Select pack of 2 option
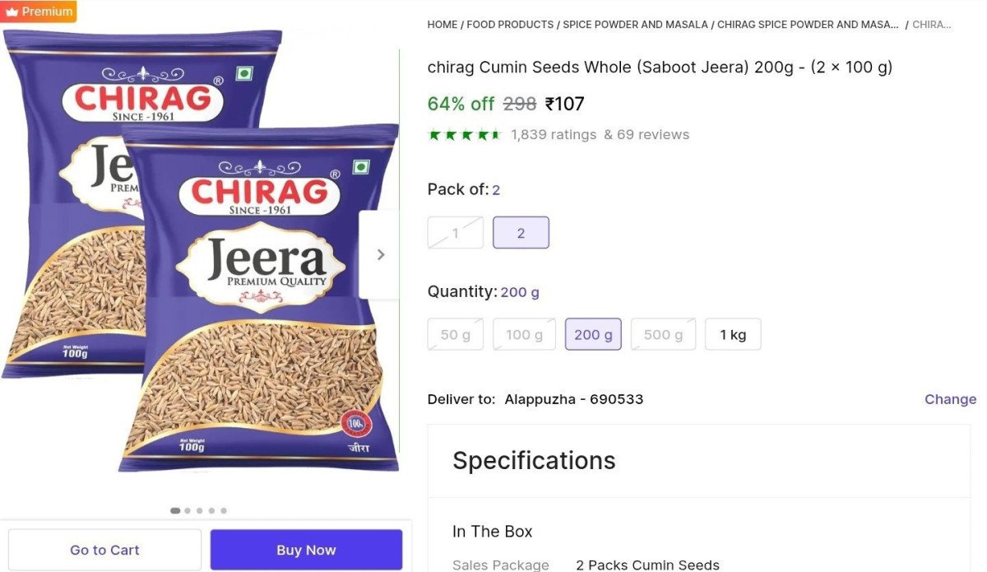 click(x=521, y=233)
